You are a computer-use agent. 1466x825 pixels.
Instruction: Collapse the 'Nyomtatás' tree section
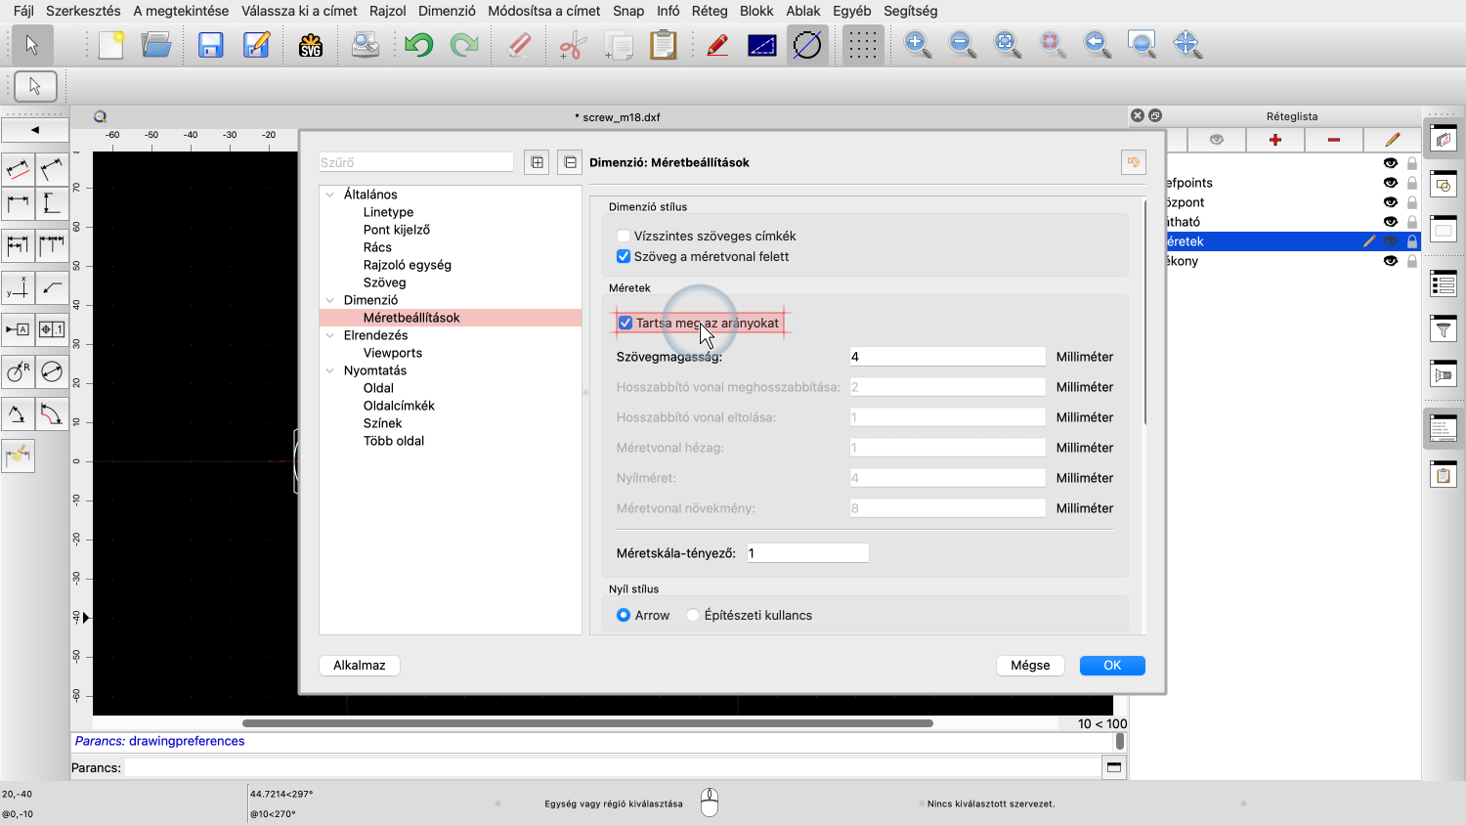(x=330, y=370)
